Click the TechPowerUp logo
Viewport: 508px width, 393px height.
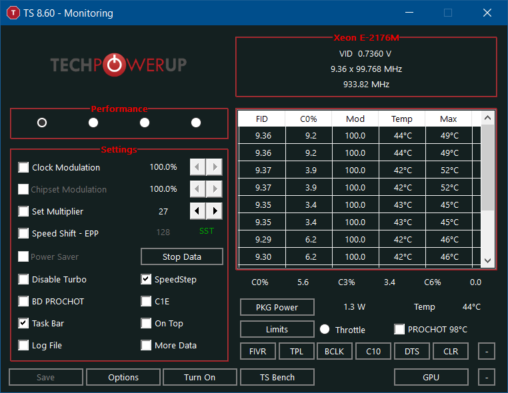coord(118,65)
